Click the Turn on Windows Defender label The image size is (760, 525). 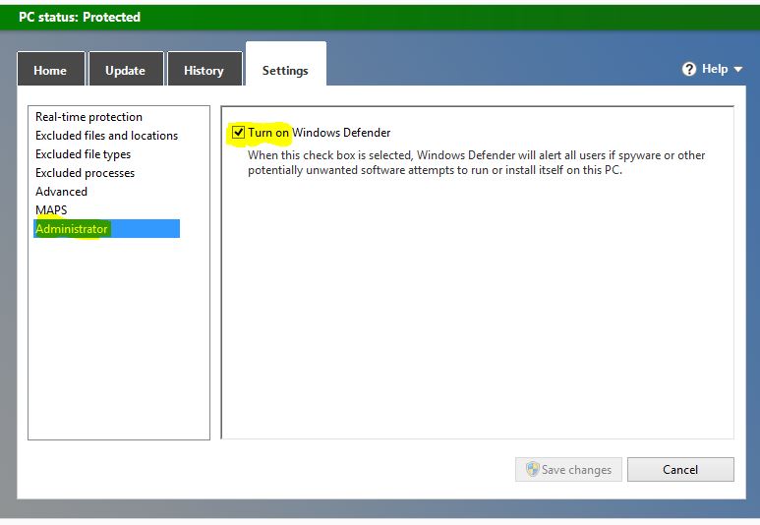click(x=319, y=133)
